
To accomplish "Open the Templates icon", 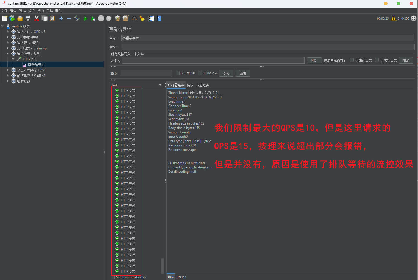I will [x=12, y=18].
